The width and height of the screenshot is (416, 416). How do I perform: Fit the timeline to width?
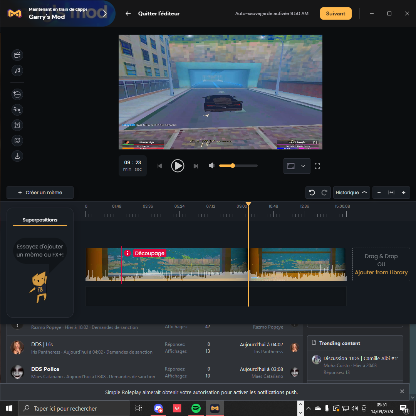click(x=391, y=193)
